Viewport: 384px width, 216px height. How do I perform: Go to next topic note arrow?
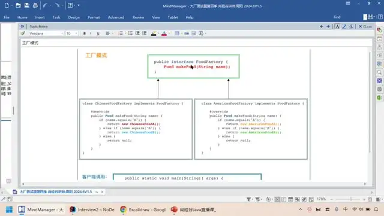pyautogui.click(x=328, y=26)
